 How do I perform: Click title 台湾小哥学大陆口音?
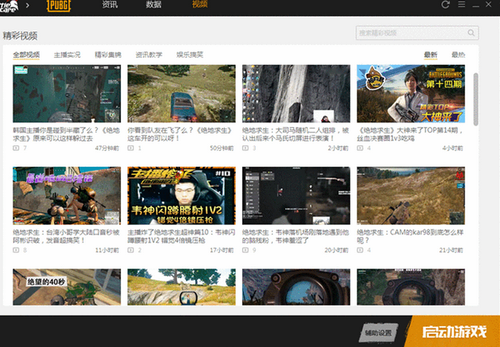coord(66,237)
